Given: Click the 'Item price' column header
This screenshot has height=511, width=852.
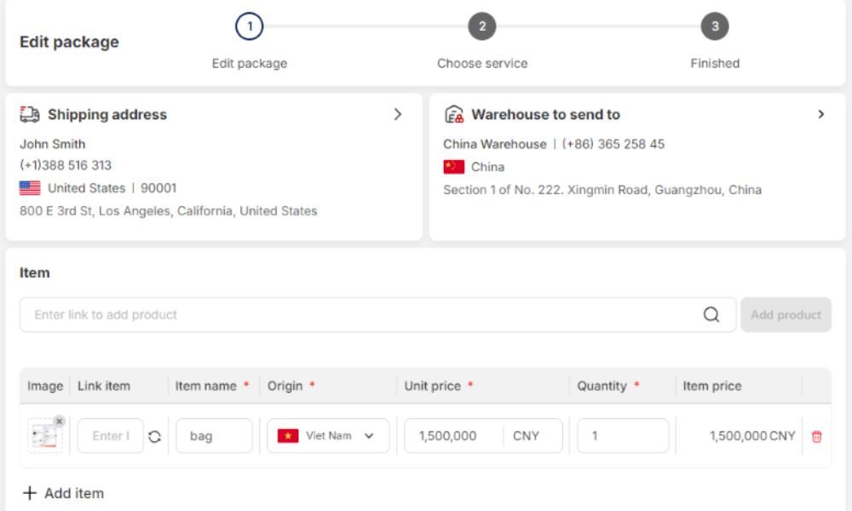Looking at the screenshot, I should tap(711, 386).
